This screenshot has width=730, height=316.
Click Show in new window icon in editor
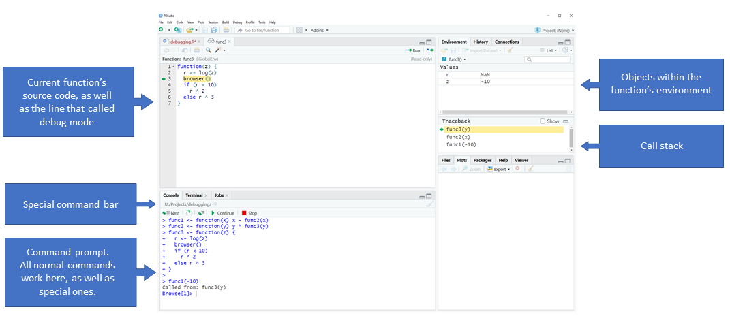tap(184, 50)
